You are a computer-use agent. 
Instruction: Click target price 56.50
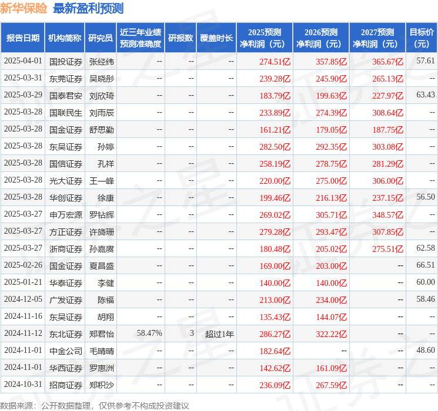pos(426,197)
